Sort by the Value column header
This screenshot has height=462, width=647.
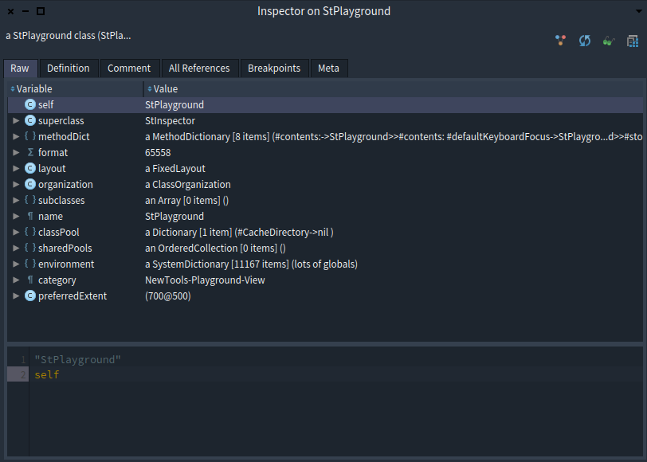coord(394,88)
